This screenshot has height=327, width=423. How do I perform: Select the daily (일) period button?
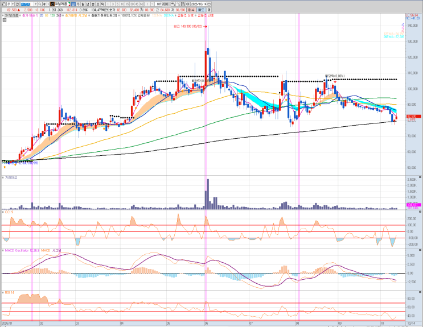pyautogui.click(x=73, y=4)
